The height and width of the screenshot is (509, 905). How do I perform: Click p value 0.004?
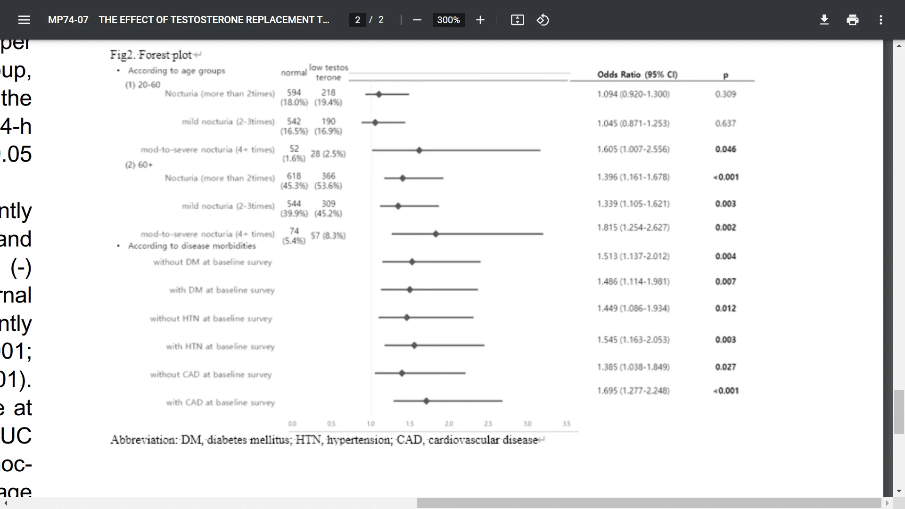[725, 256]
